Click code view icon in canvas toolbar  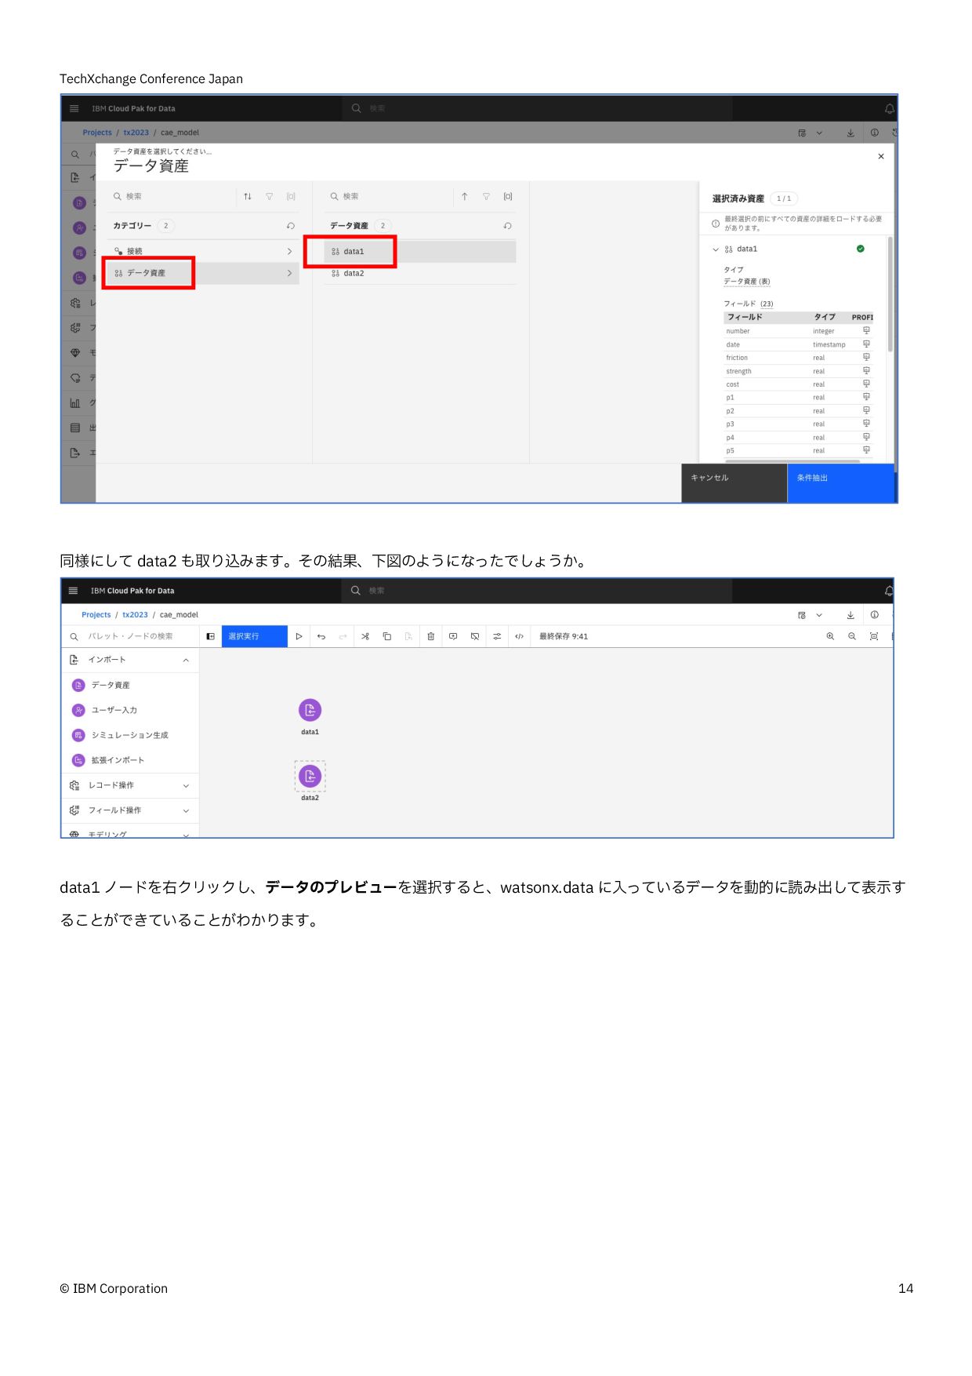tap(518, 636)
